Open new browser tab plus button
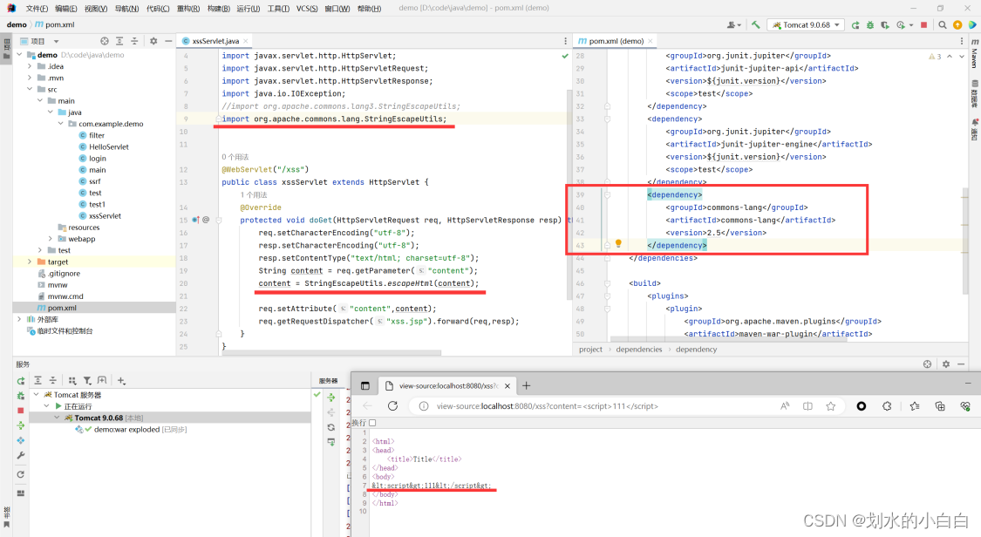Image resolution: width=981 pixels, height=537 pixels. [526, 385]
